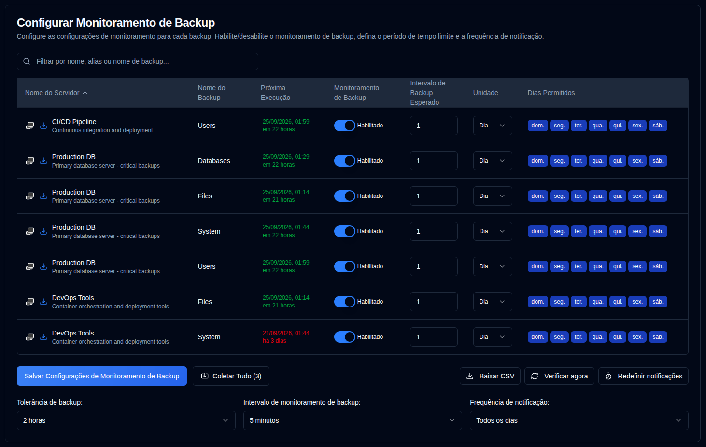Sort by the Próxima Execução column header
Viewport: 706px width, 447px height.
coord(275,93)
